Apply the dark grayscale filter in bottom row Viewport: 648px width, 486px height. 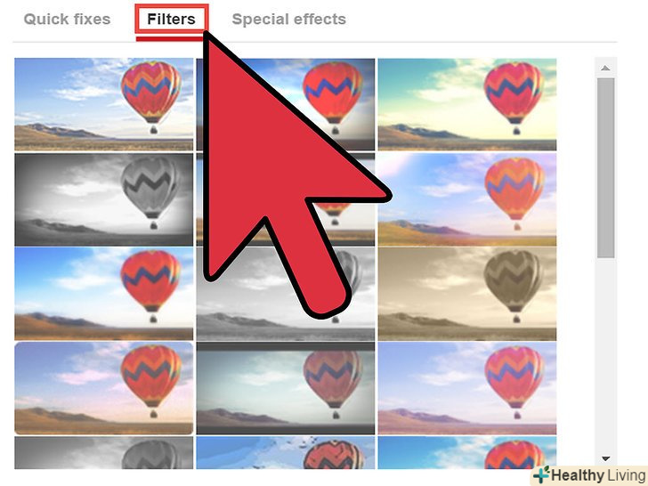pyautogui.click(x=104, y=453)
